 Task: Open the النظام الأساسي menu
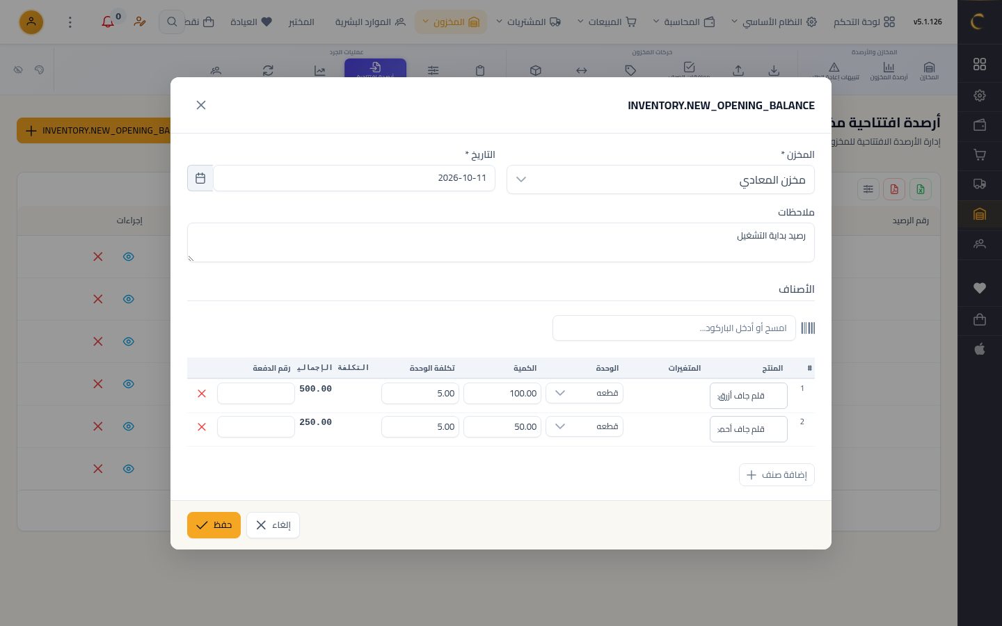(x=774, y=22)
